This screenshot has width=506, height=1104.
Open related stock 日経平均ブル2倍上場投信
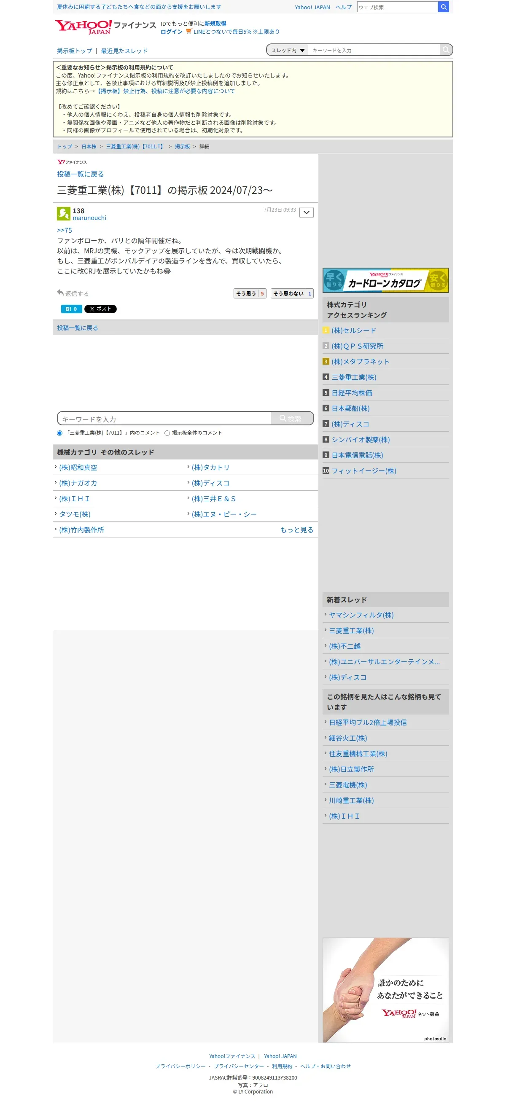(368, 723)
